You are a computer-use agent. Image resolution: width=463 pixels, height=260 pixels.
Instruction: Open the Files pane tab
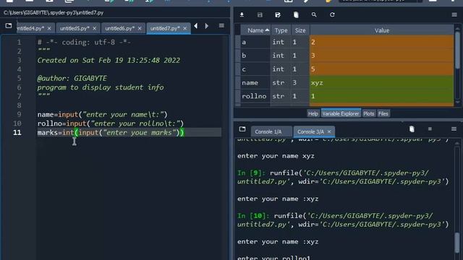click(x=383, y=113)
